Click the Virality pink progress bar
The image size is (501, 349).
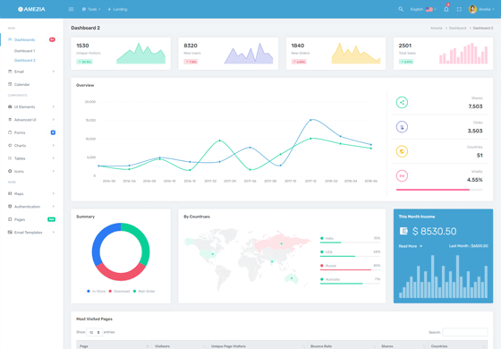[x=433, y=190]
